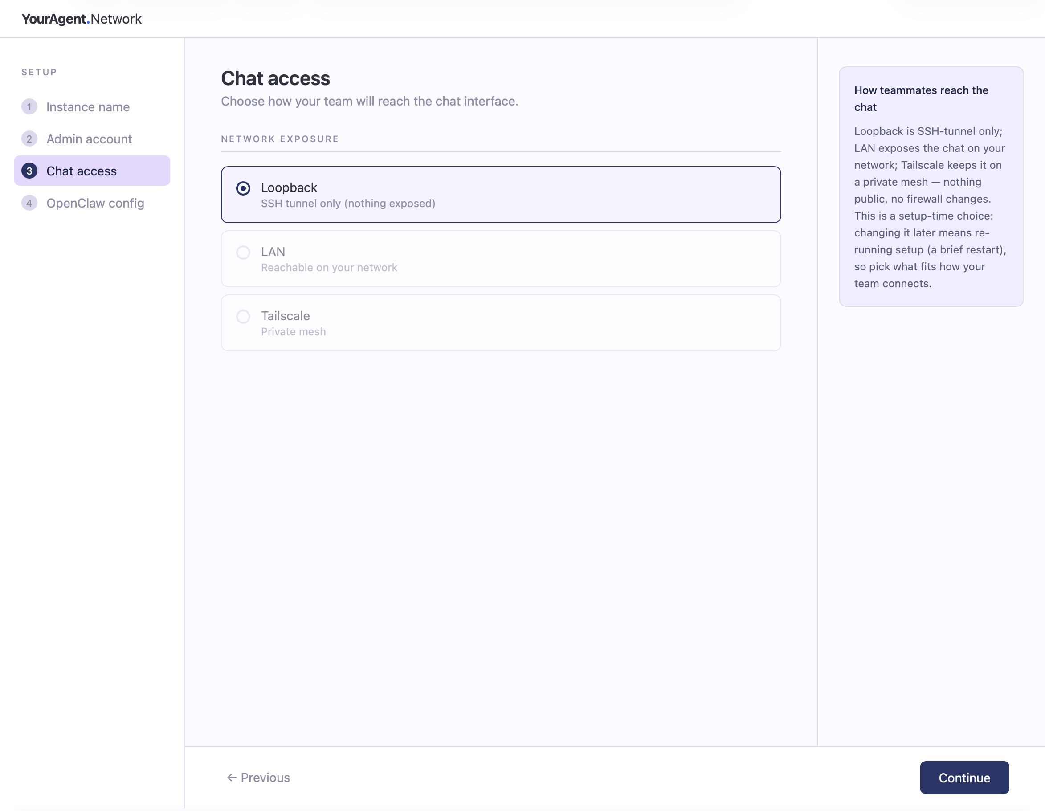Jump to OpenClaw config step
The width and height of the screenshot is (1045, 811).
(x=92, y=203)
